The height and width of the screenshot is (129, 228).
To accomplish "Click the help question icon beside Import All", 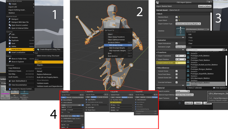I will coord(179,103).
